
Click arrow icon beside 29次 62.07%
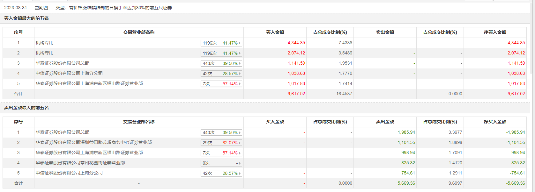[240, 143]
